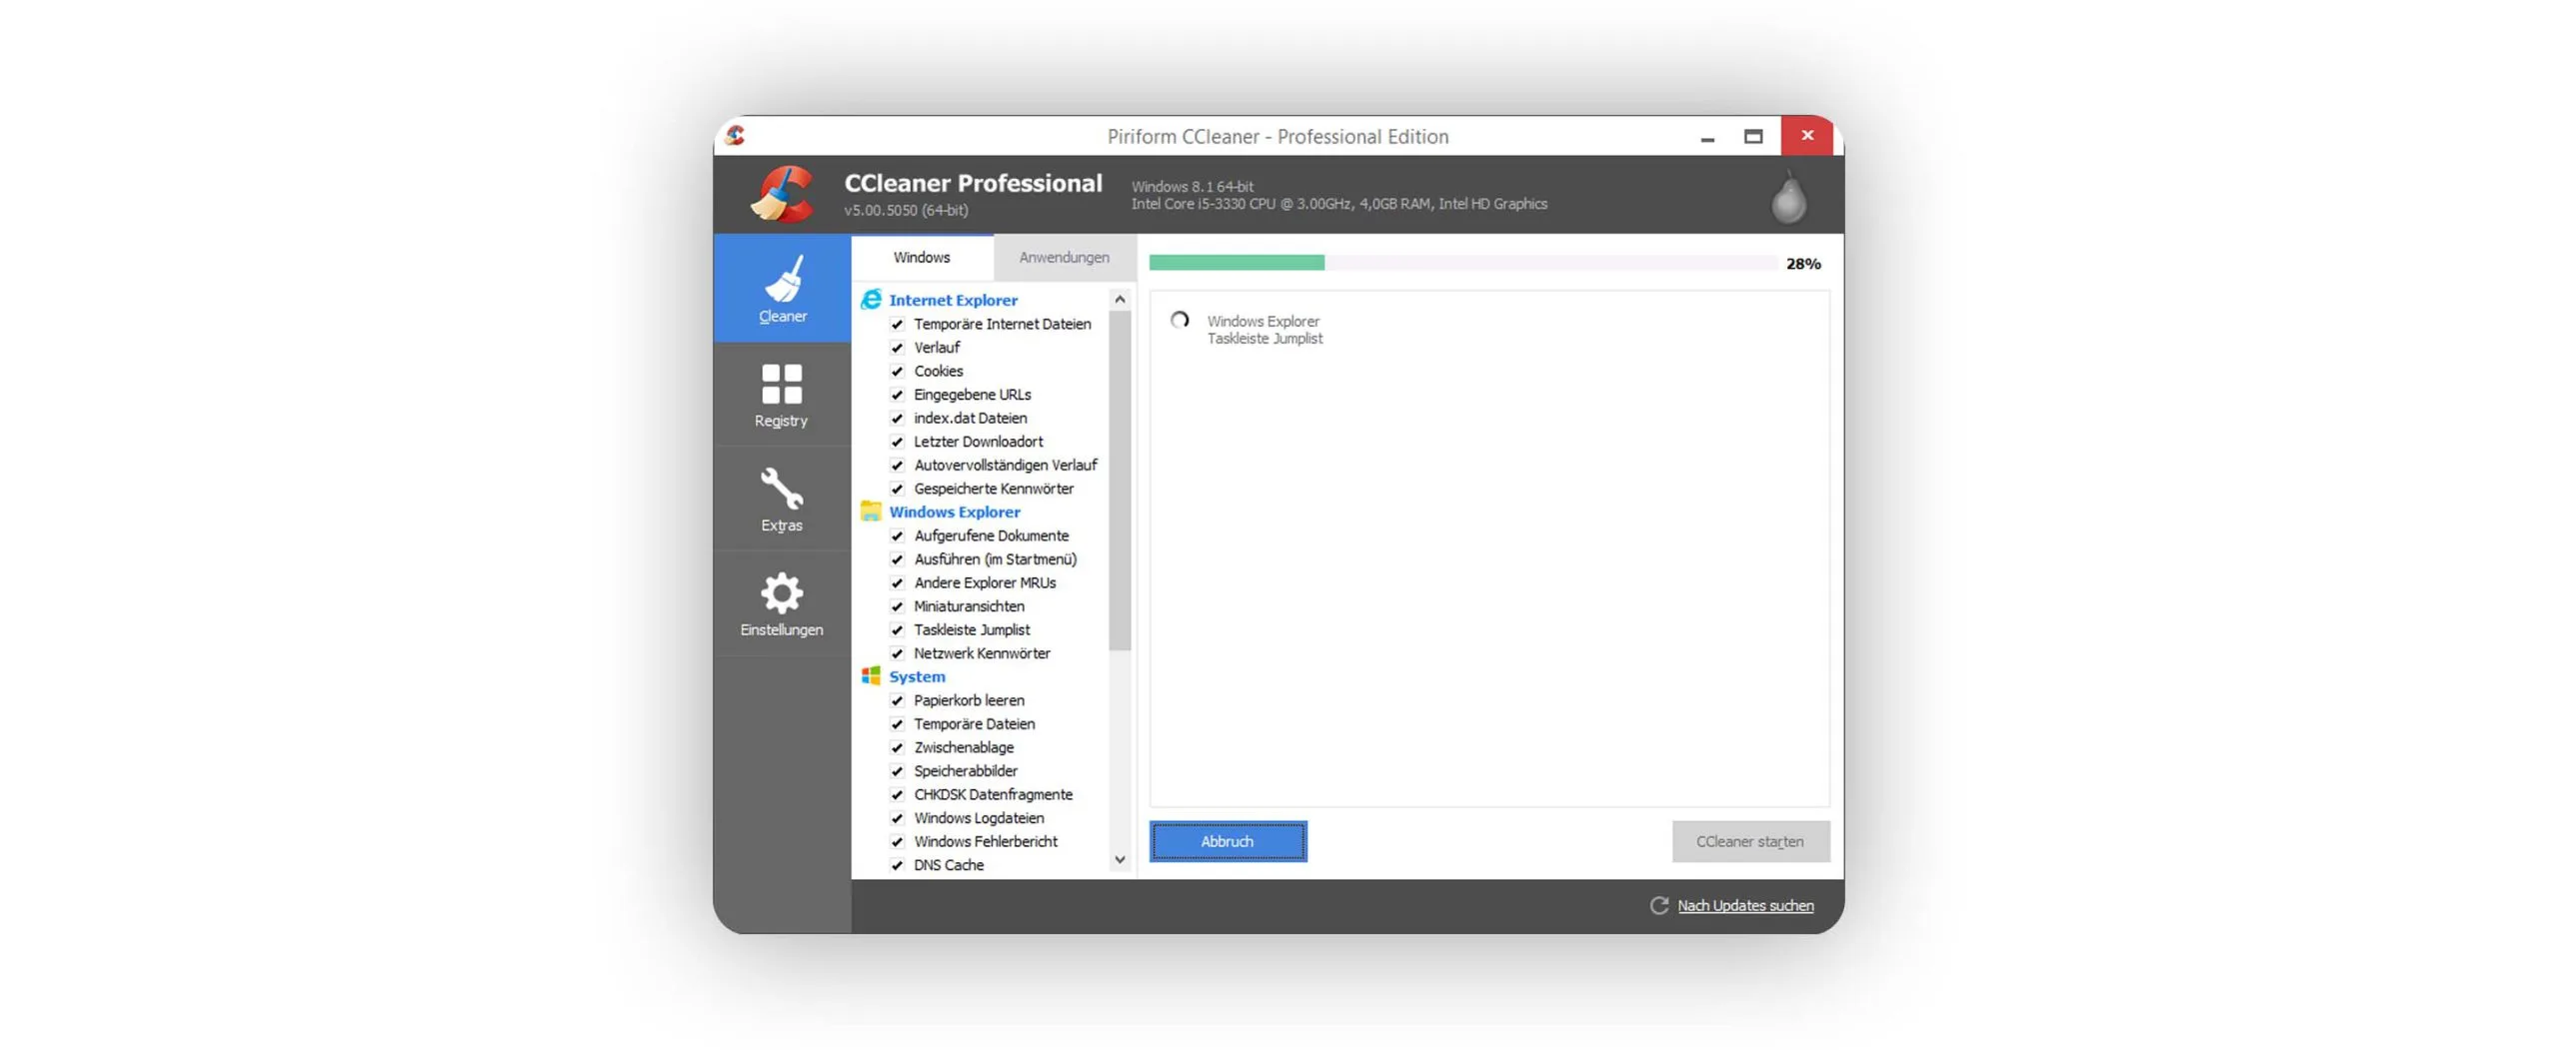Uncheck the Cookies checkbox
This screenshot has width=2559, height=1050.
[897, 372]
